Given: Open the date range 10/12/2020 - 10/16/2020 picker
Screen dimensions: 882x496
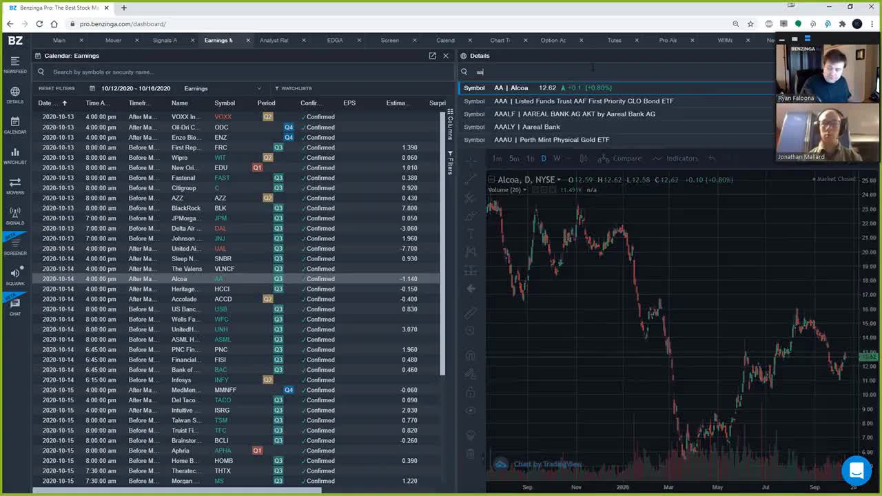Looking at the screenshot, I should click(x=136, y=88).
